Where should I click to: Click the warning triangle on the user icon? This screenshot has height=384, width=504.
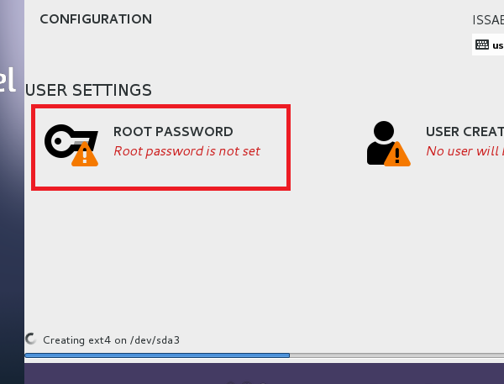pos(398,154)
